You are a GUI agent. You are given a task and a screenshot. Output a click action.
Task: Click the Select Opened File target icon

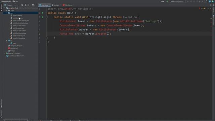(x=22, y=5)
